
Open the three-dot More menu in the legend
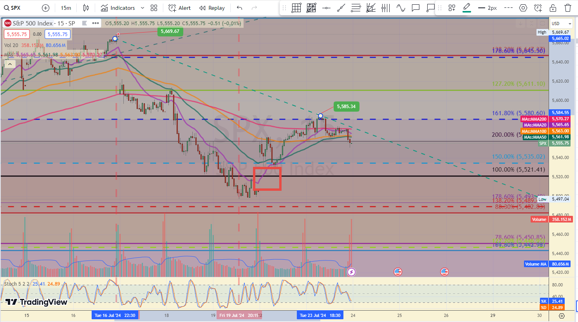[96, 24]
